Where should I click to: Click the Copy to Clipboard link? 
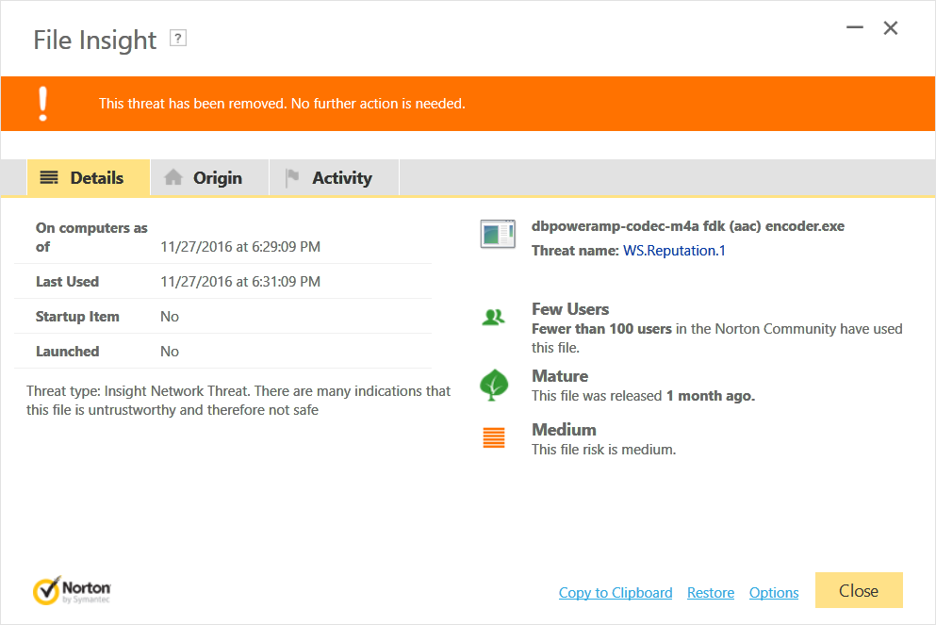coord(616,593)
